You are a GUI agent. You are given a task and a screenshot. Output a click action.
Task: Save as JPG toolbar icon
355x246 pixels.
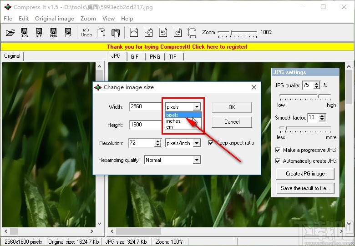tap(24, 33)
